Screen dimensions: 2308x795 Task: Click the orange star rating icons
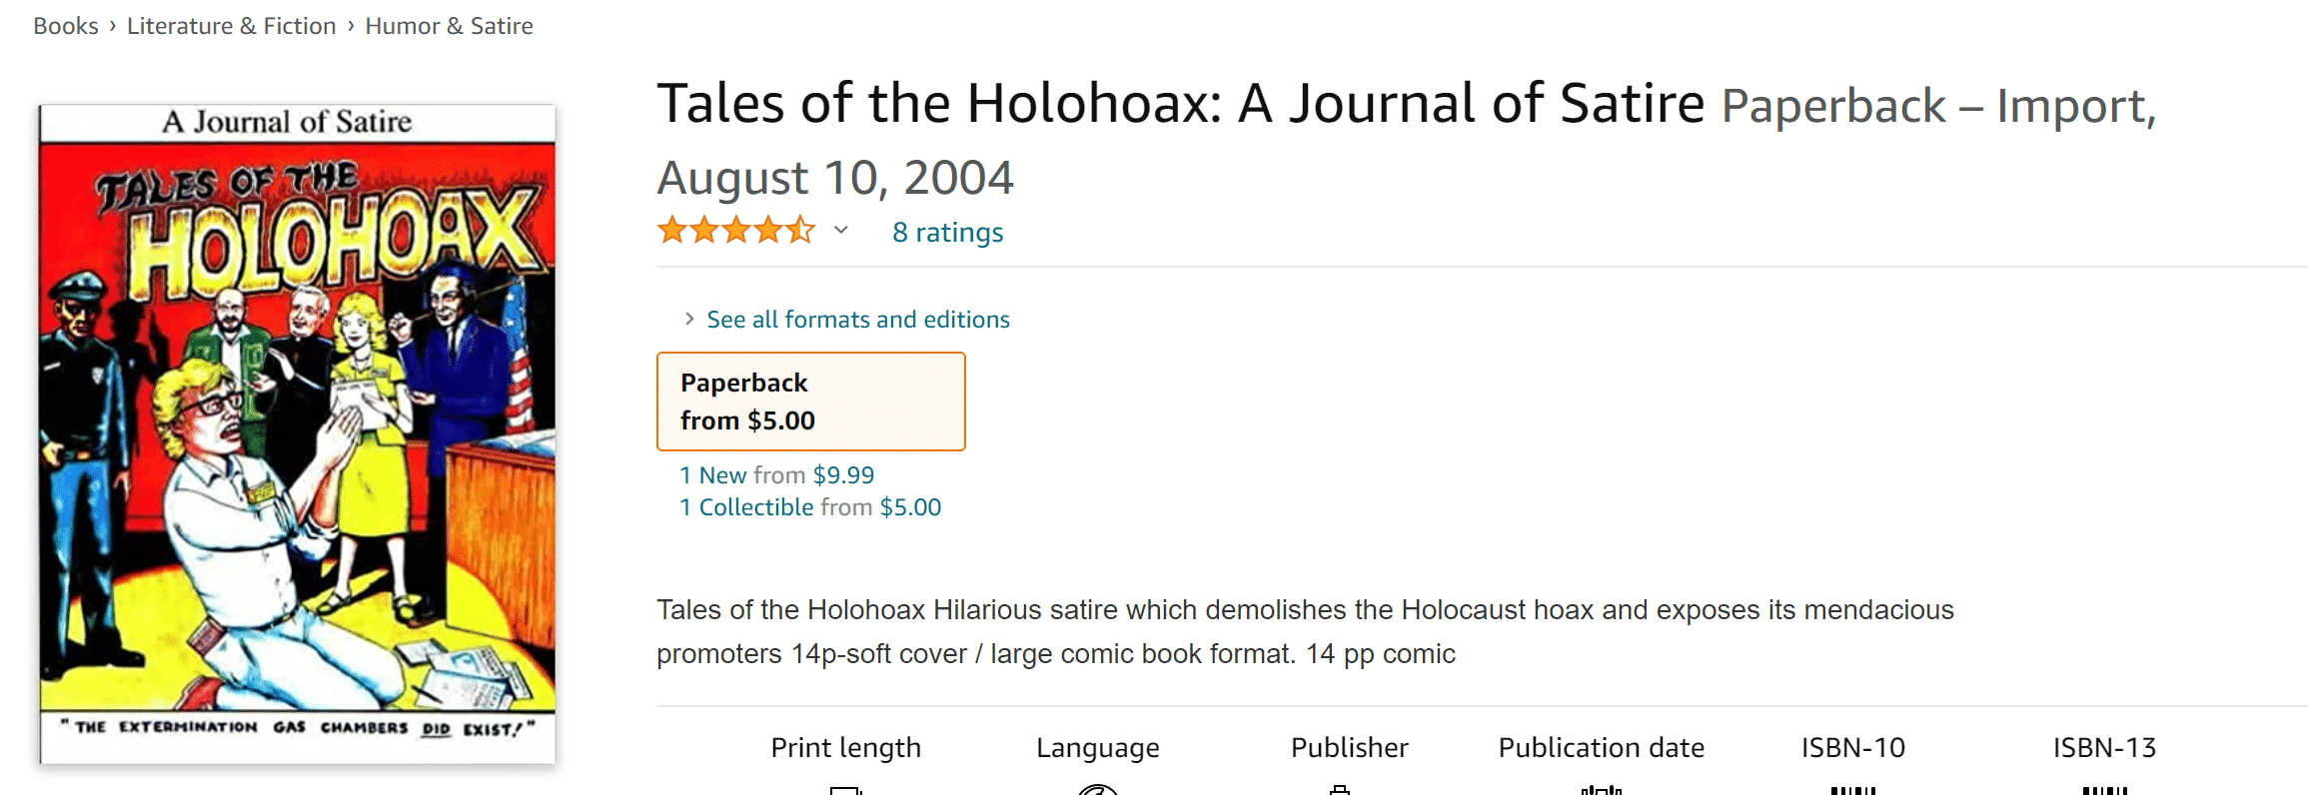click(x=736, y=231)
